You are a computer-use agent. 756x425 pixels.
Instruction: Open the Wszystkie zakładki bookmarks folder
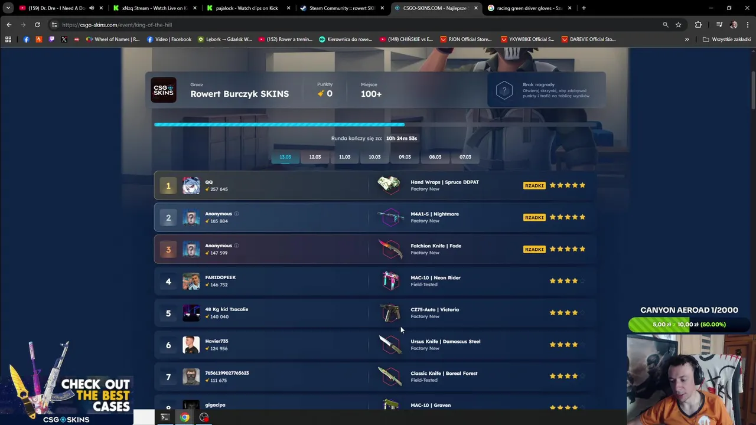(726, 40)
